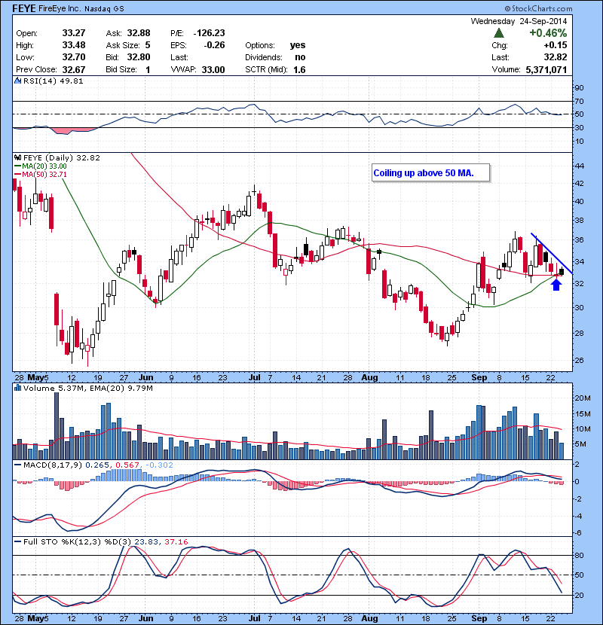Click the SCTR (Mid) value 1.6

pos(299,70)
